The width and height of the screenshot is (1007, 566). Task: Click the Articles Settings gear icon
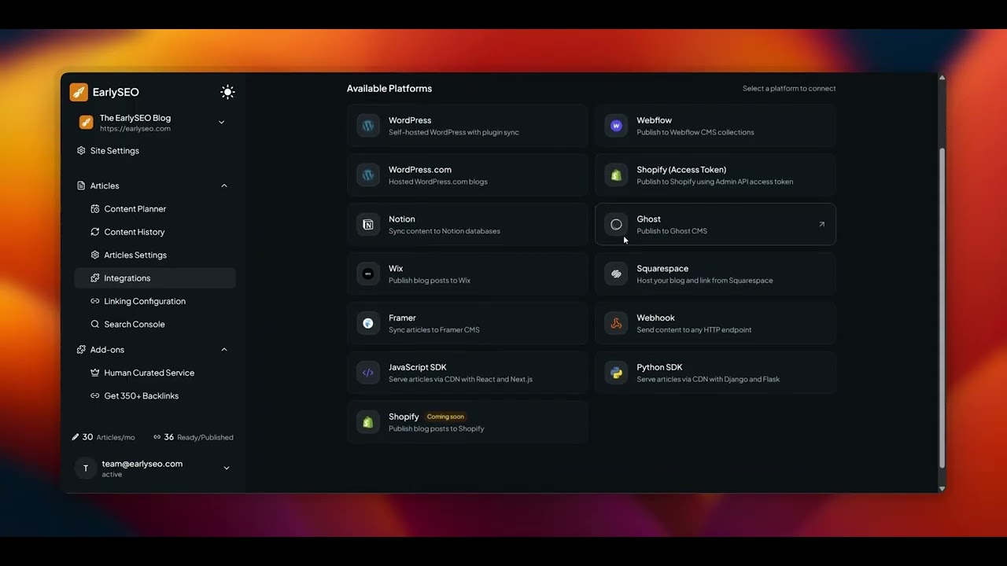point(95,255)
